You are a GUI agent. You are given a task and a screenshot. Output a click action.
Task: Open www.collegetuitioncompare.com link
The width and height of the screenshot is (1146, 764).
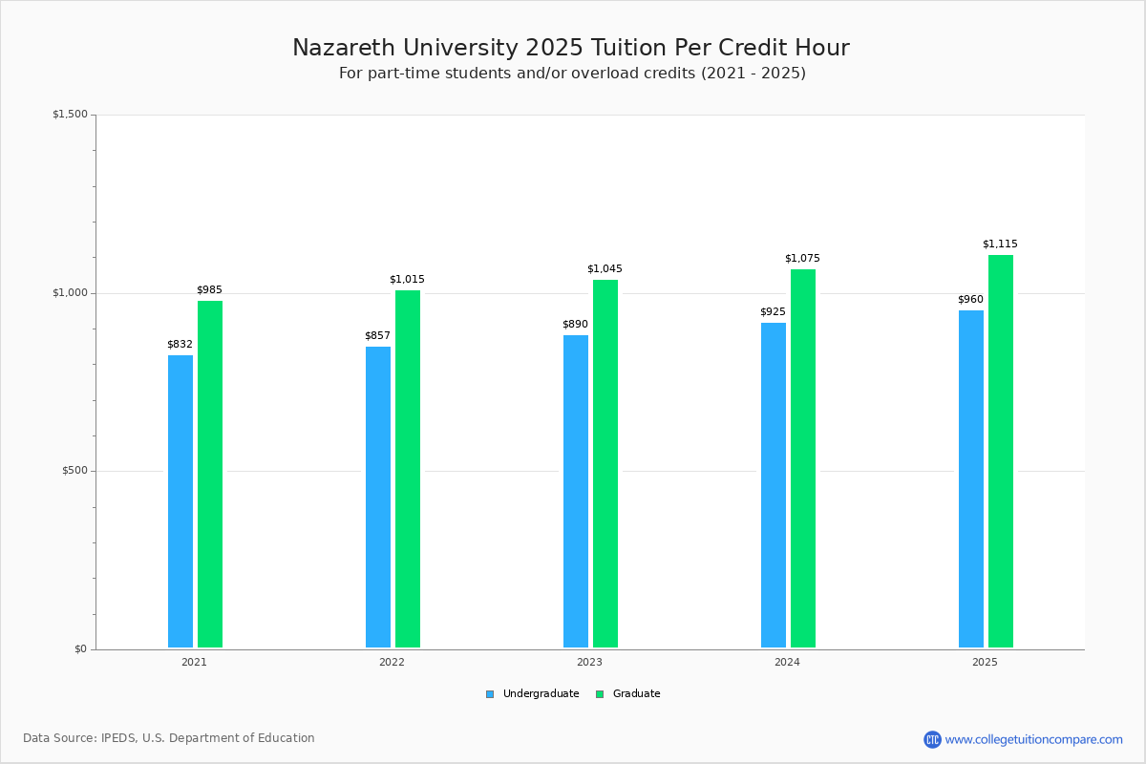tap(1034, 737)
